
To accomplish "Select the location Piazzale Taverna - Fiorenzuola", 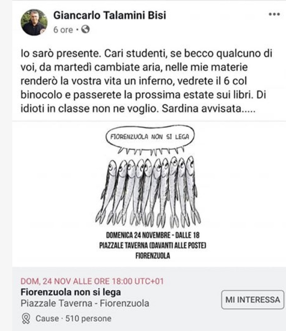I will click(85, 303).
